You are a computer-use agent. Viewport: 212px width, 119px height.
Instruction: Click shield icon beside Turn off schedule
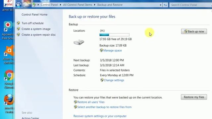point(19,23)
